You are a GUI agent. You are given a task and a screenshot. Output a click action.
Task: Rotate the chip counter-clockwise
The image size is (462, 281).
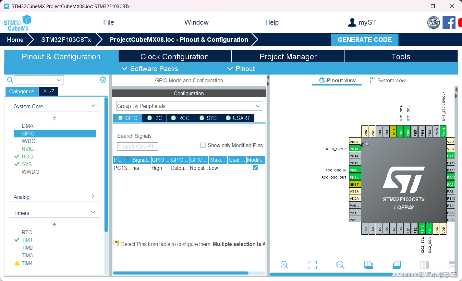(397, 265)
